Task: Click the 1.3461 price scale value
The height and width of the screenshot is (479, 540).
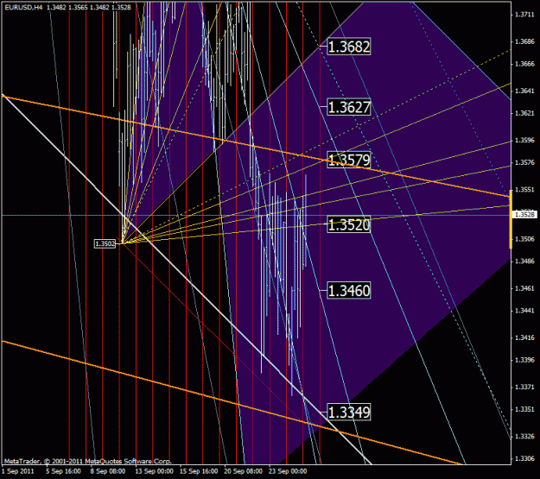Action: (x=524, y=288)
